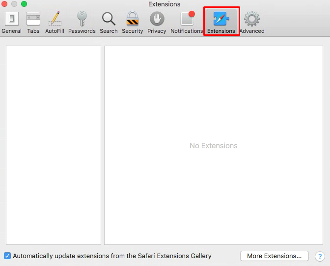Open help with the question mark button
The height and width of the screenshot is (266, 330).
[x=320, y=256]
